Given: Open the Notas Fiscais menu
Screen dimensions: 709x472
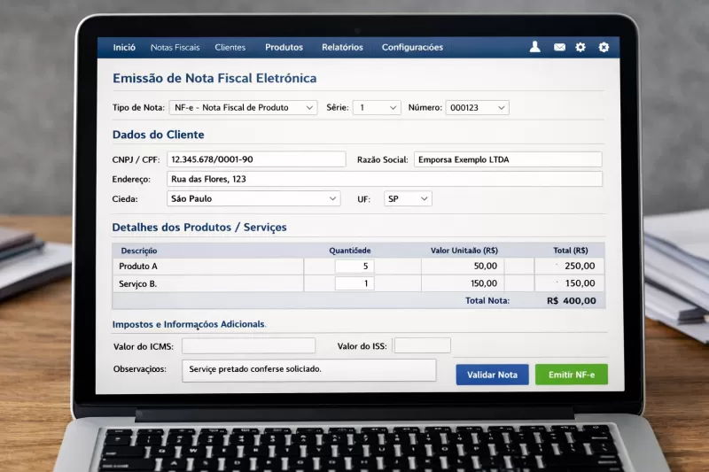Looking at the screenshot, I should point(175,47).
